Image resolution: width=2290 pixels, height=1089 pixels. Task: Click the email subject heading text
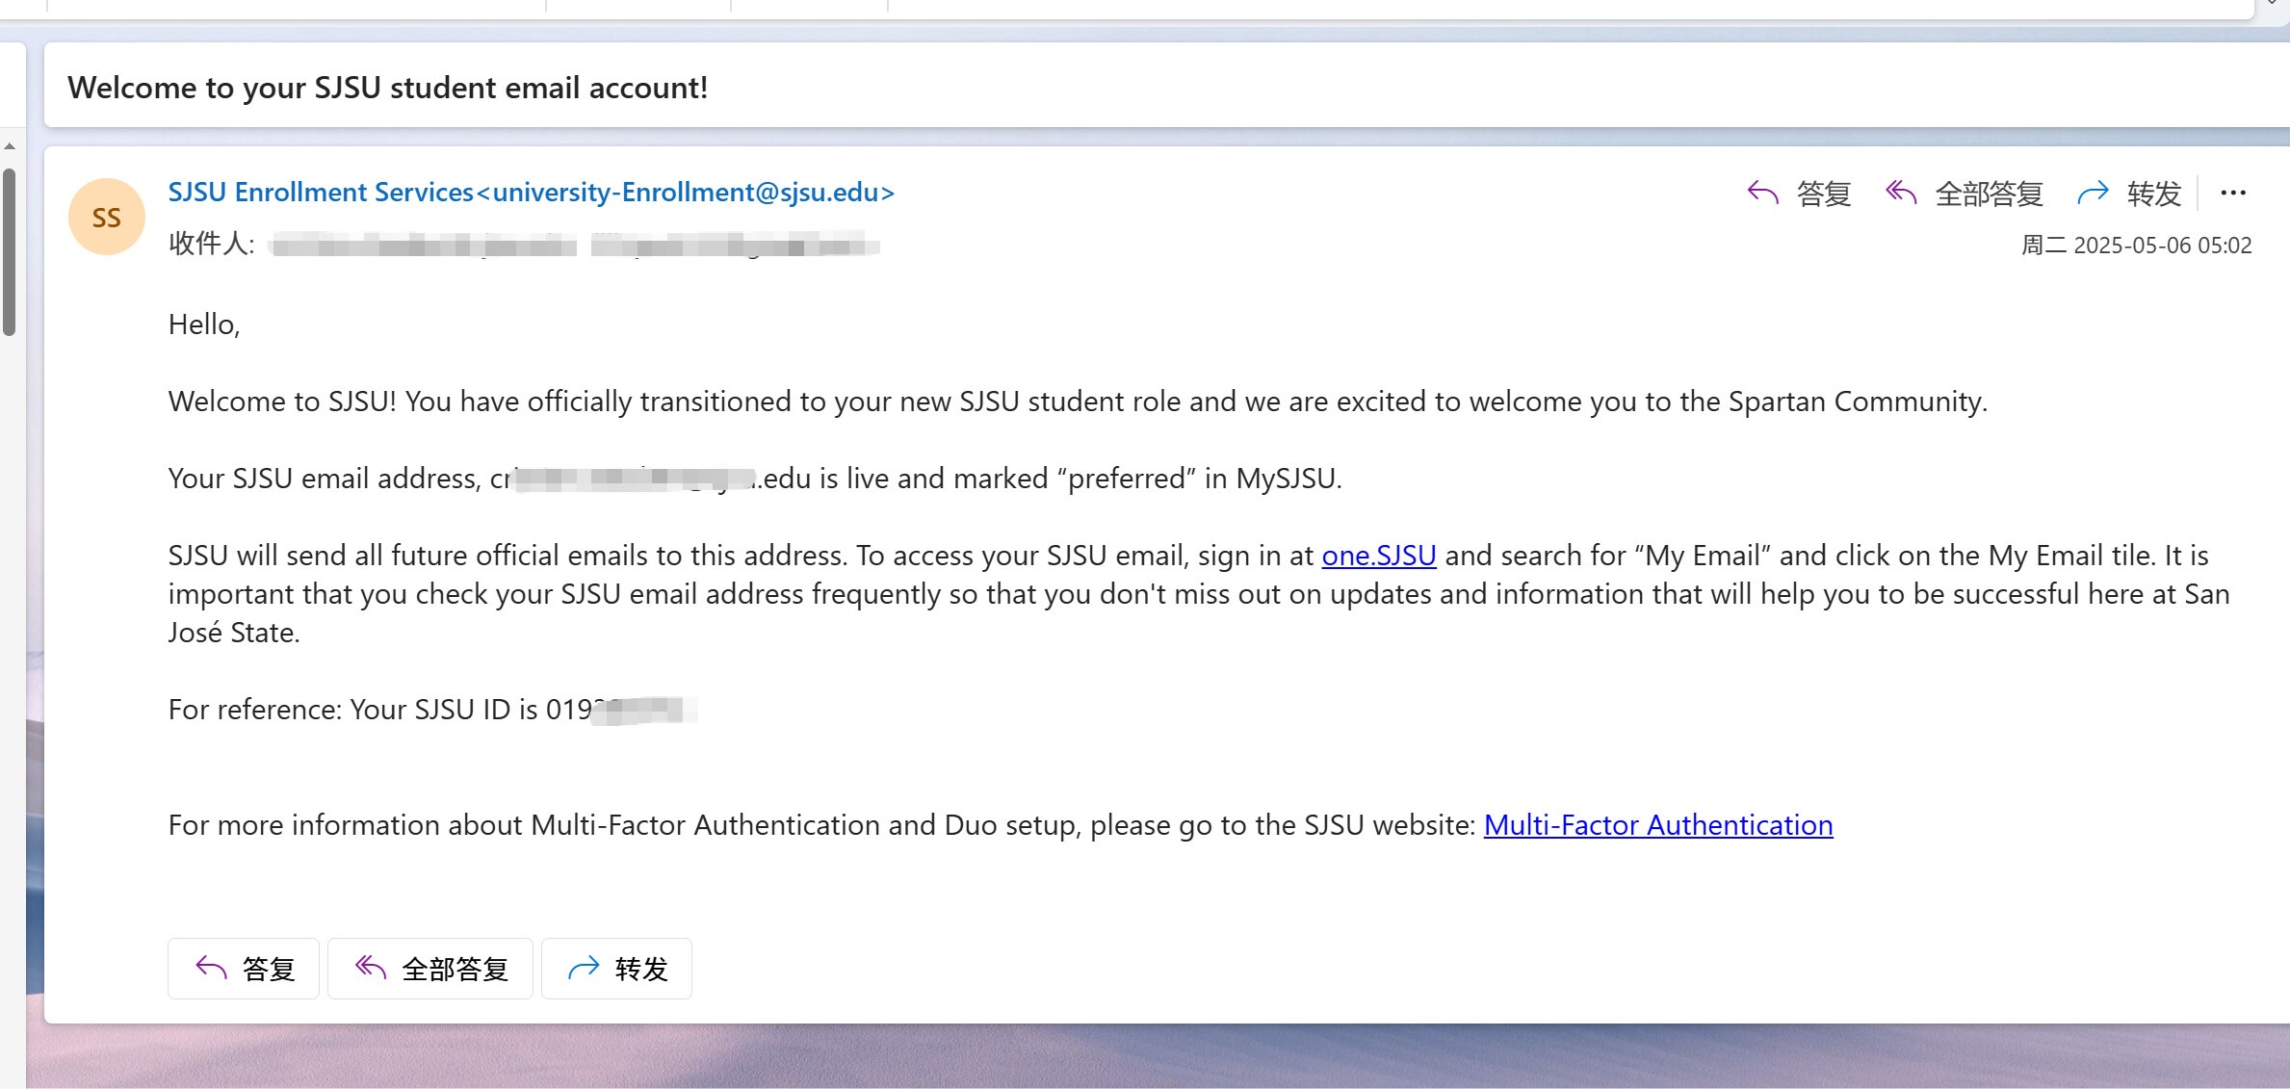(387, 88)
